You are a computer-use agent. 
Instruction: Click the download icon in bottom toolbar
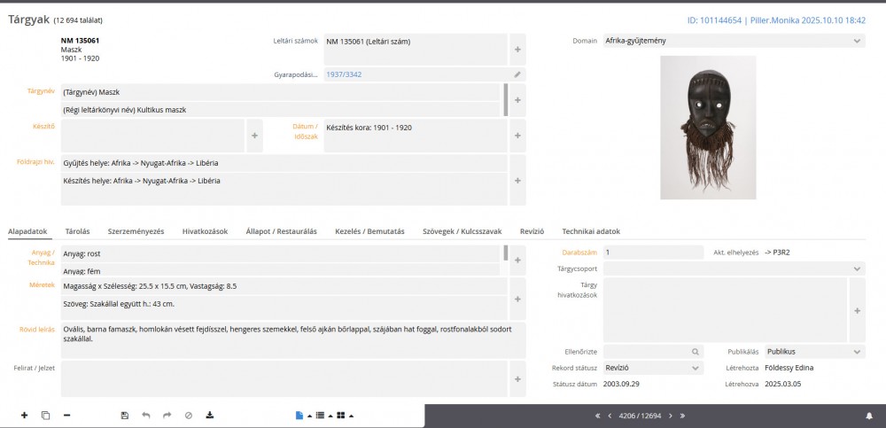pyautogui.click(x=210, y=415)
